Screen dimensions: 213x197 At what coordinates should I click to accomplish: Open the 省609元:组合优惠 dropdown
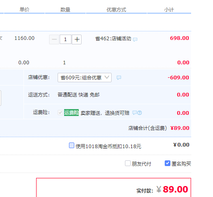[84, 77]
